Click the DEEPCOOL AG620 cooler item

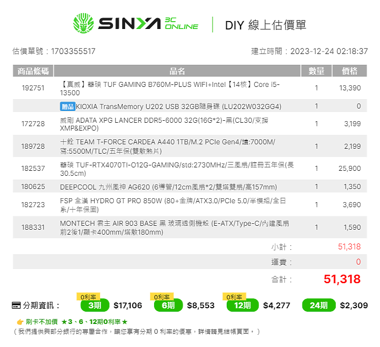tap(168, 187)
